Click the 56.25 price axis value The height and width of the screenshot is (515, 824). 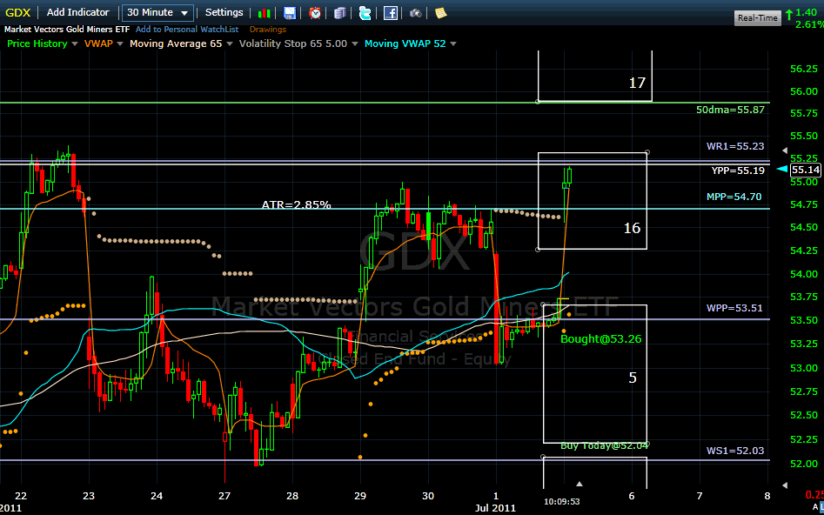[803, 69]
